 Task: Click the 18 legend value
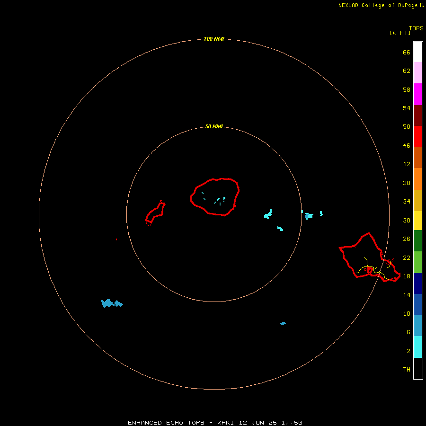point(407,276)
